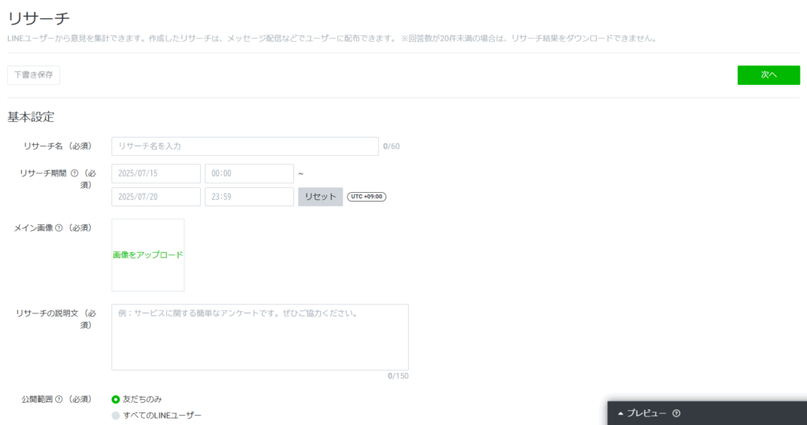Click the リサーチ page title
The image size is (807, 425).
click(39, 18)
